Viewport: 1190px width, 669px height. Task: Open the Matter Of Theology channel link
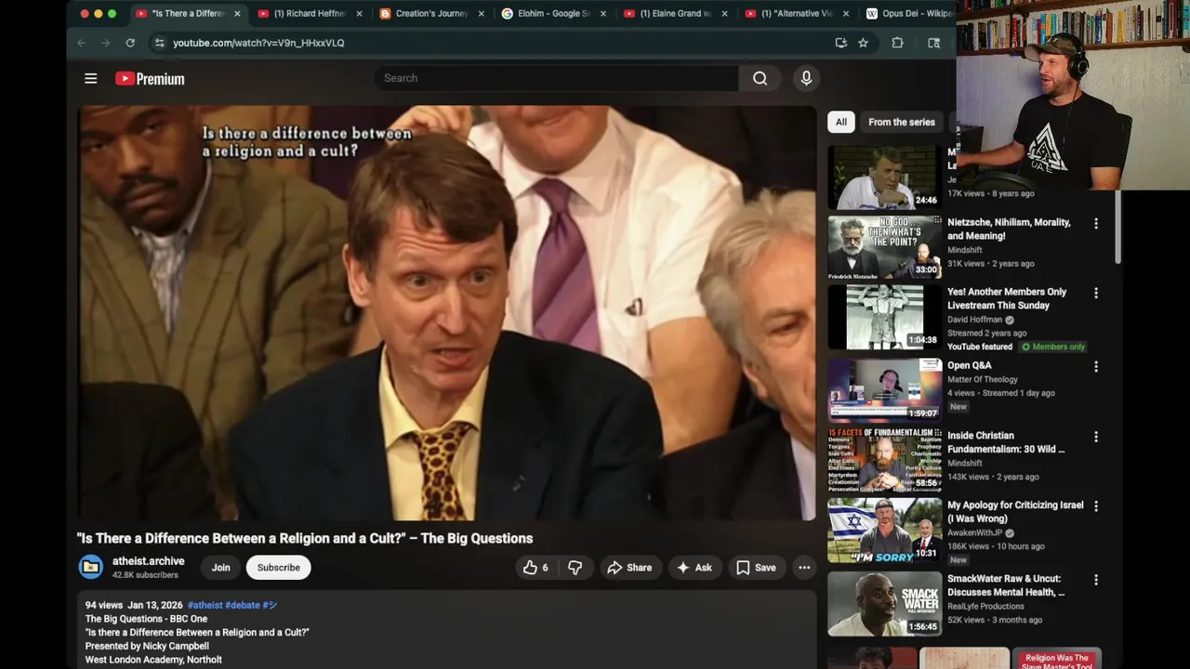pyautogui.click(x=983, y=379)
